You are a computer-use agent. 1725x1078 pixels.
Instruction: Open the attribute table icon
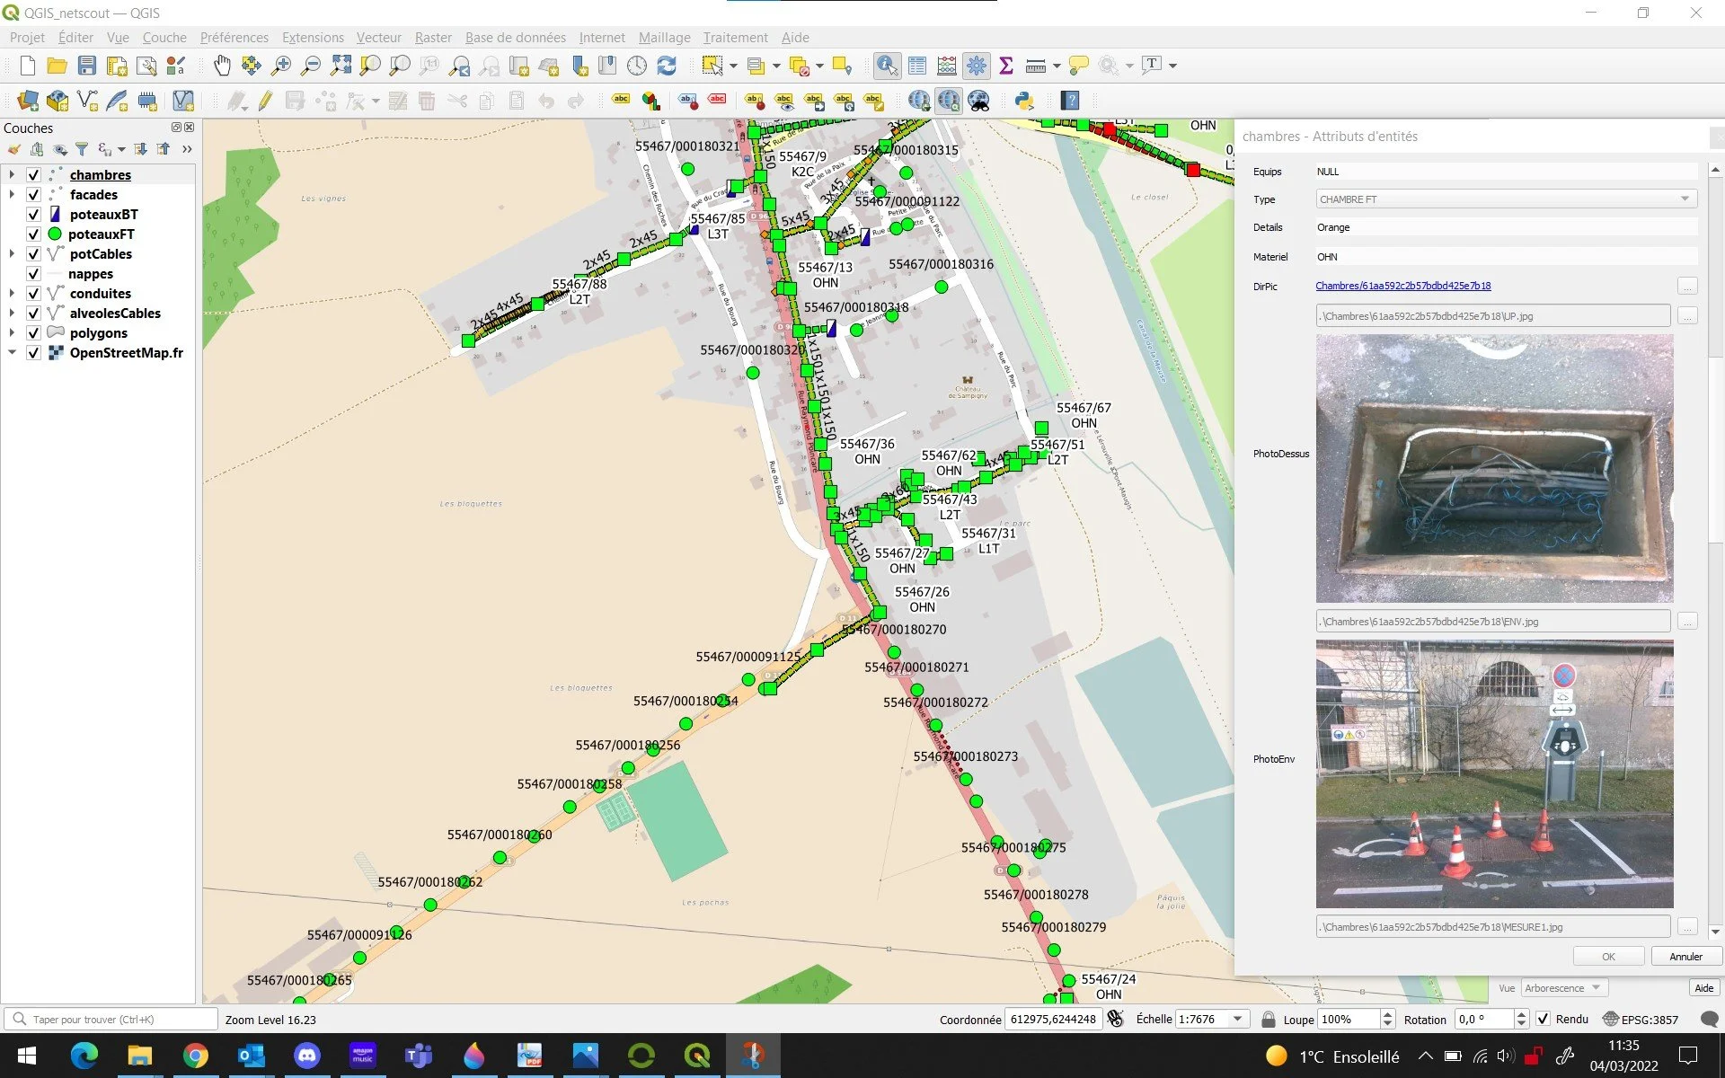(917, 66)
